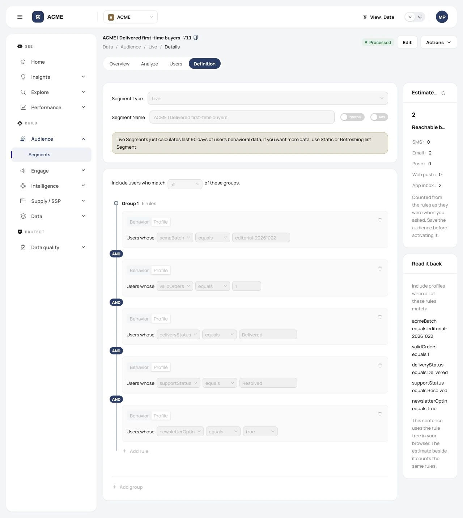Toggle the Internal switch

tap(352, 117)
